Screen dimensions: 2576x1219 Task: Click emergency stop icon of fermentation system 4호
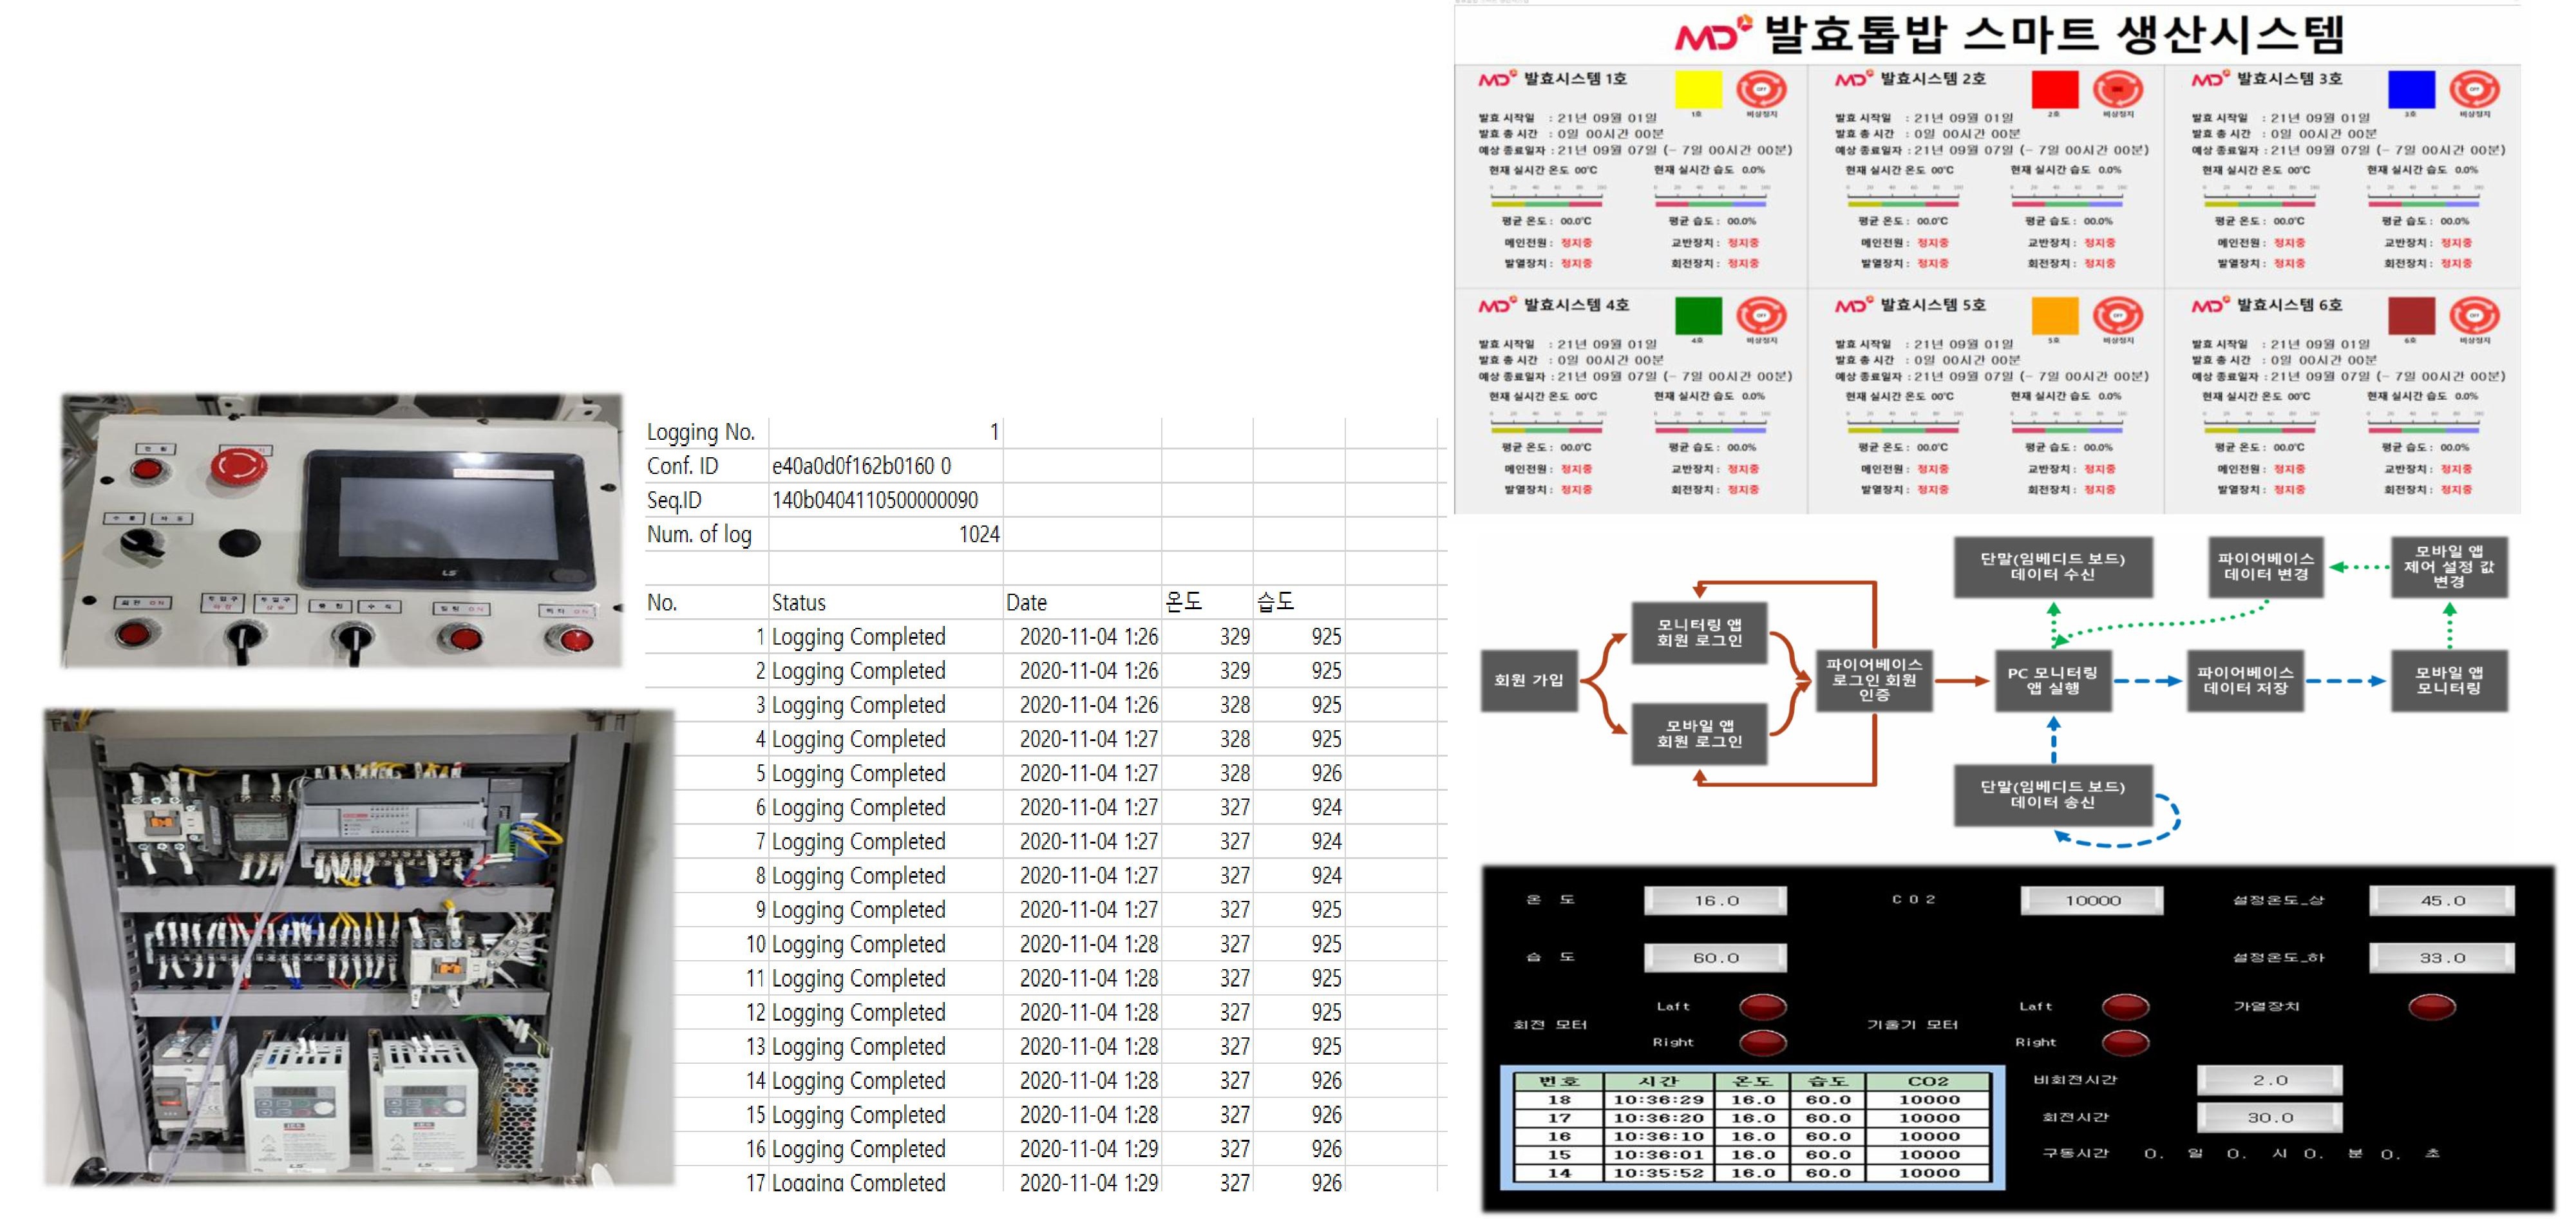tap(1761, 317)
